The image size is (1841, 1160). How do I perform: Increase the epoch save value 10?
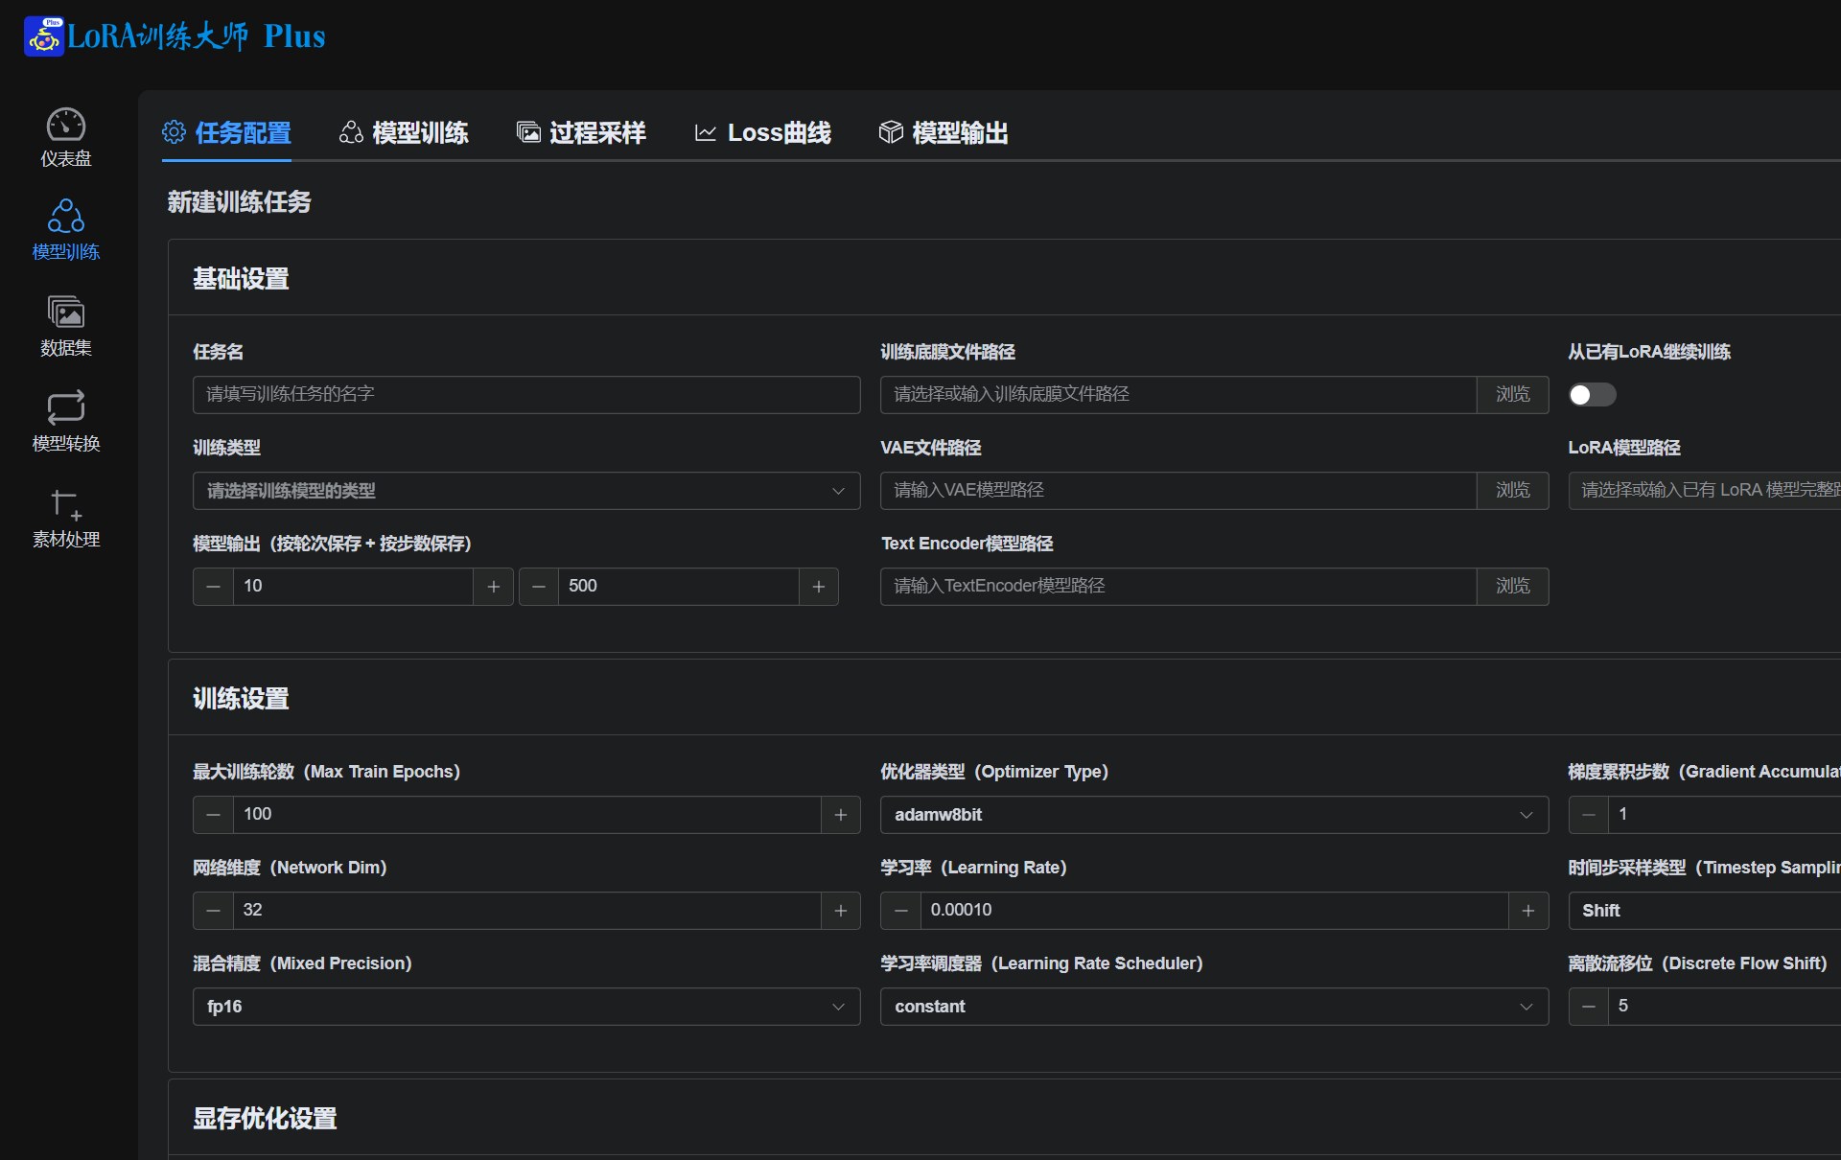click(494, 587)
